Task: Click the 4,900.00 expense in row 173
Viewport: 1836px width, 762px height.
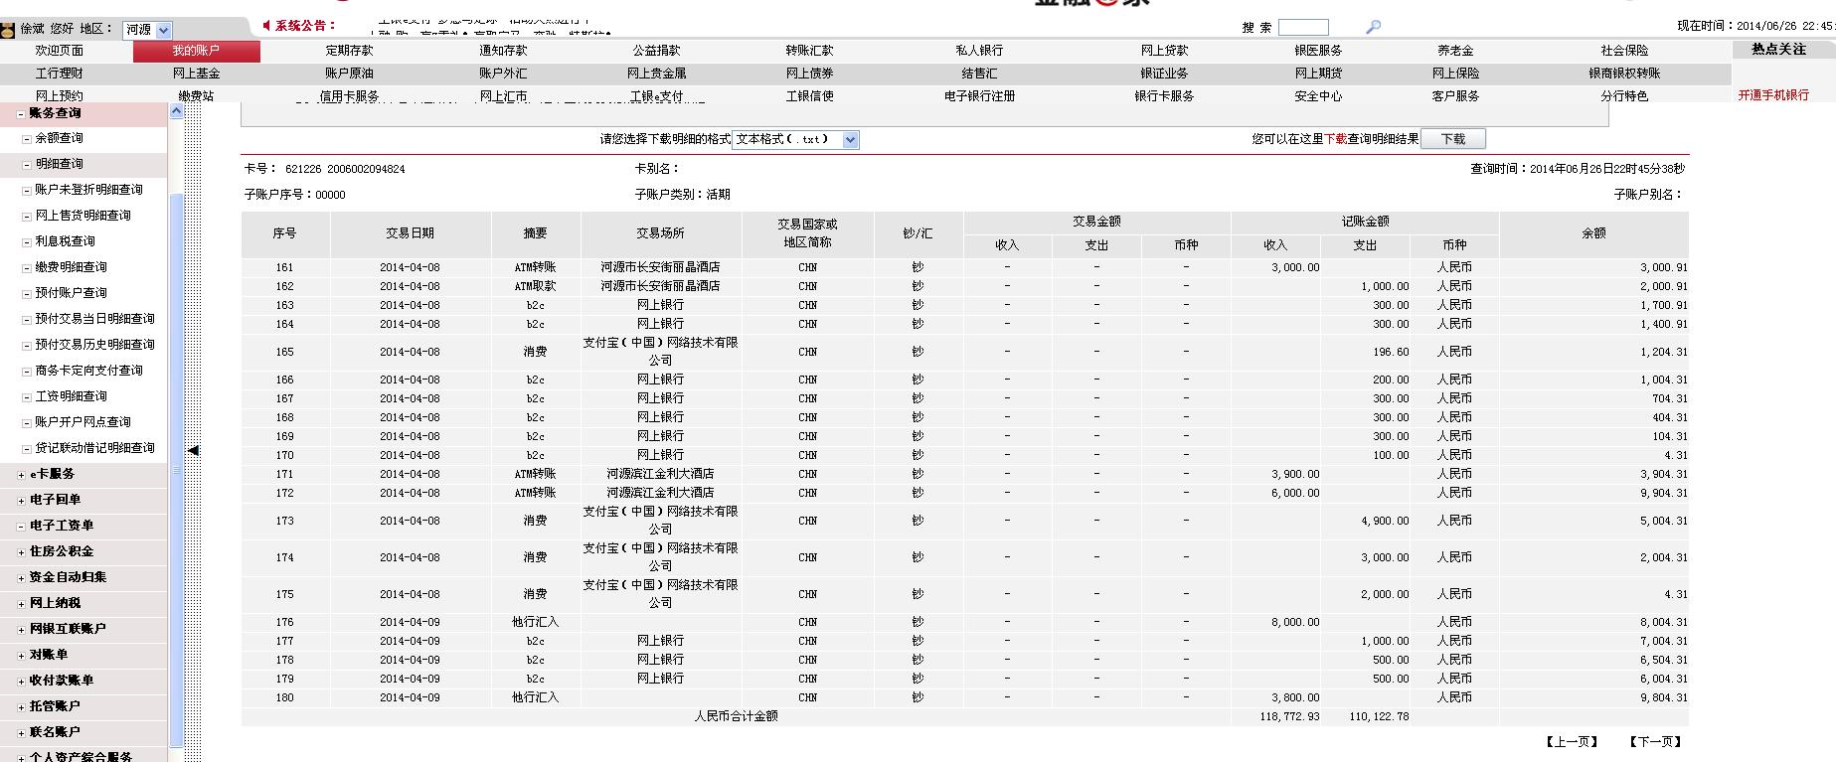Action: 1385,522
